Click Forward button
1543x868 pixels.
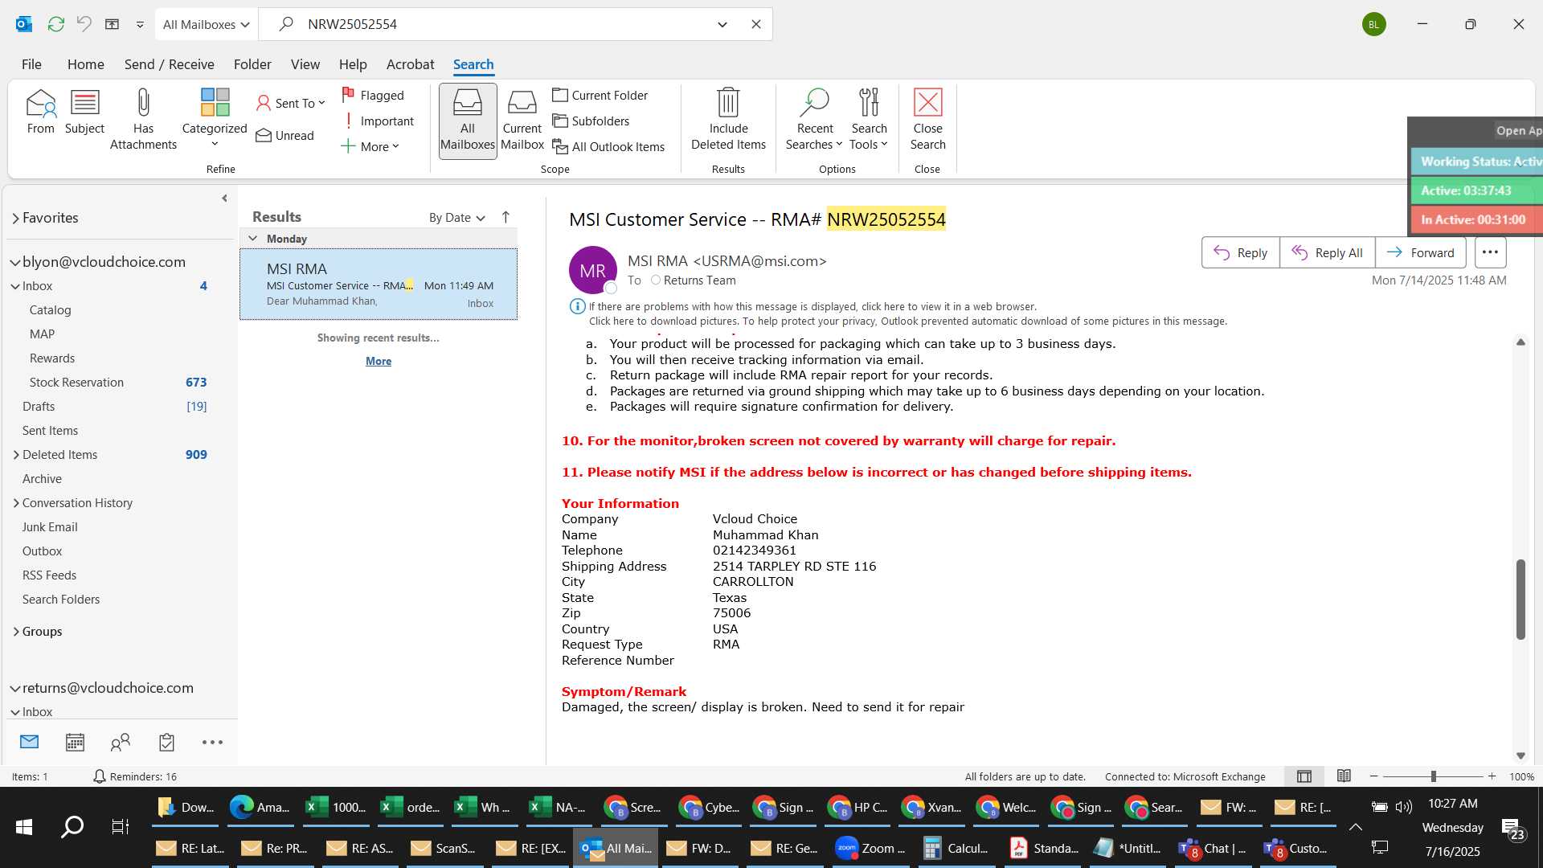(1420, 252)
